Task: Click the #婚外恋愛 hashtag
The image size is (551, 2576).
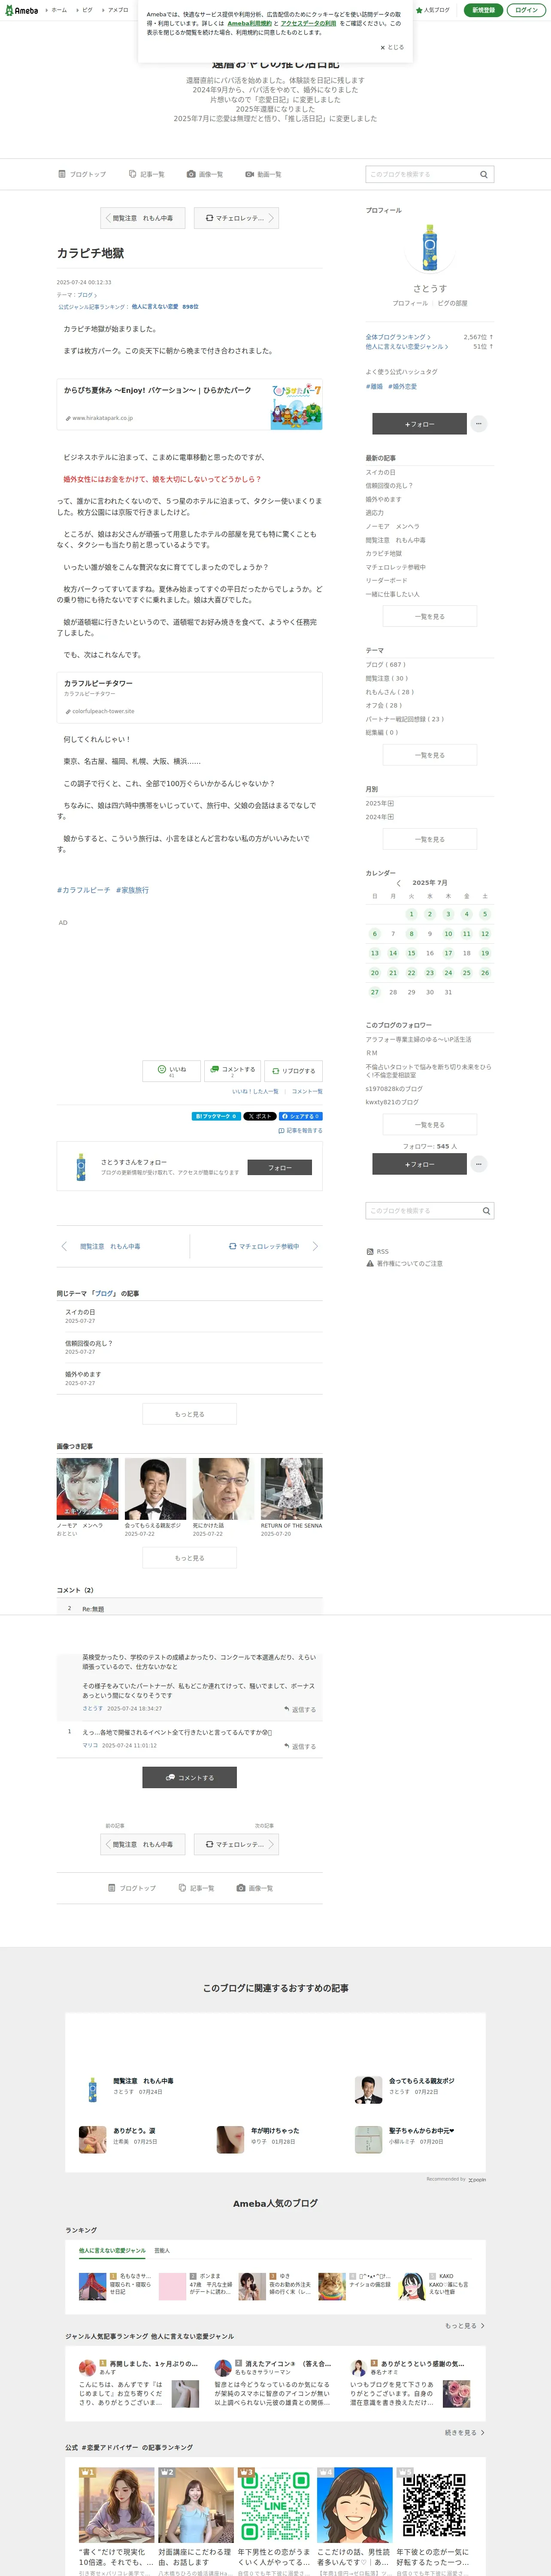Action: click(x=402, y=386)
